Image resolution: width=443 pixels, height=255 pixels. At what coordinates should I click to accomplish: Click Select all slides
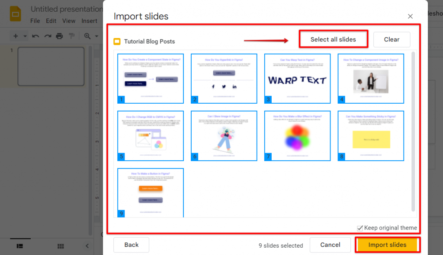(x=333, y=39)
